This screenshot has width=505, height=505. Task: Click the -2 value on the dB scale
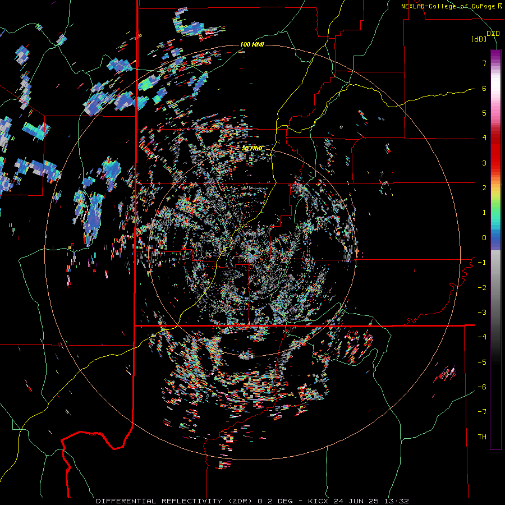[482, 288]
